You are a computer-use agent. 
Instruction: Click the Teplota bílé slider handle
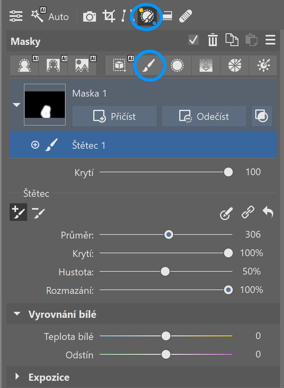coord(166,336)
